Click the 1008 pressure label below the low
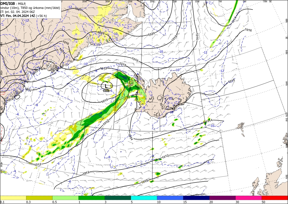The height and width of the screenshot is (204, 288). 106,91
